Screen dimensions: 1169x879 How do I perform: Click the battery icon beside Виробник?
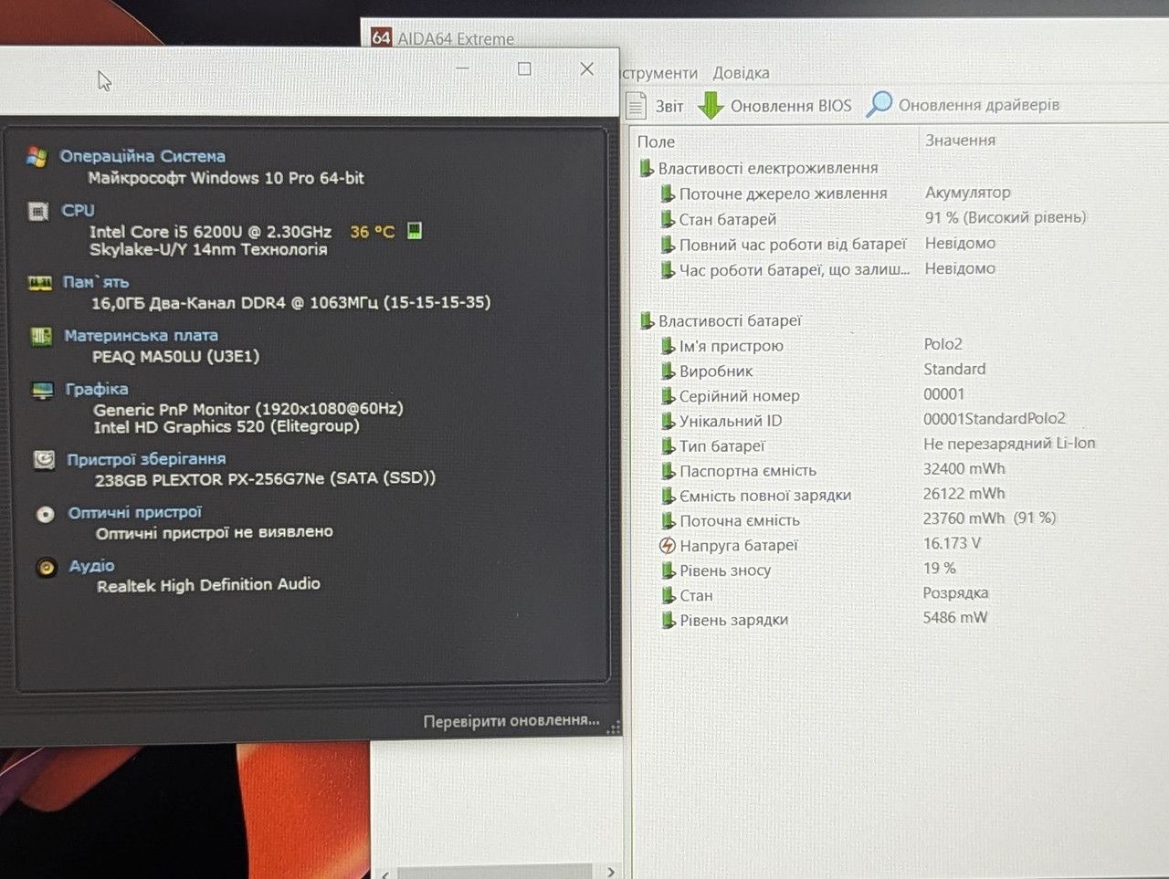[x=668, y=371]
